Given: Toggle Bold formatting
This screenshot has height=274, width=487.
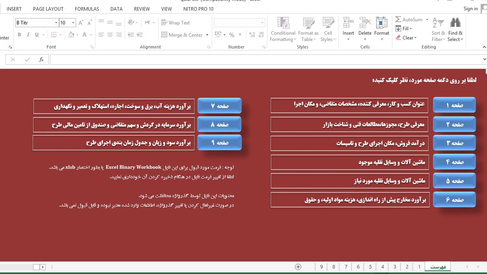Looking at the screenshot, I should coord(19,35).
